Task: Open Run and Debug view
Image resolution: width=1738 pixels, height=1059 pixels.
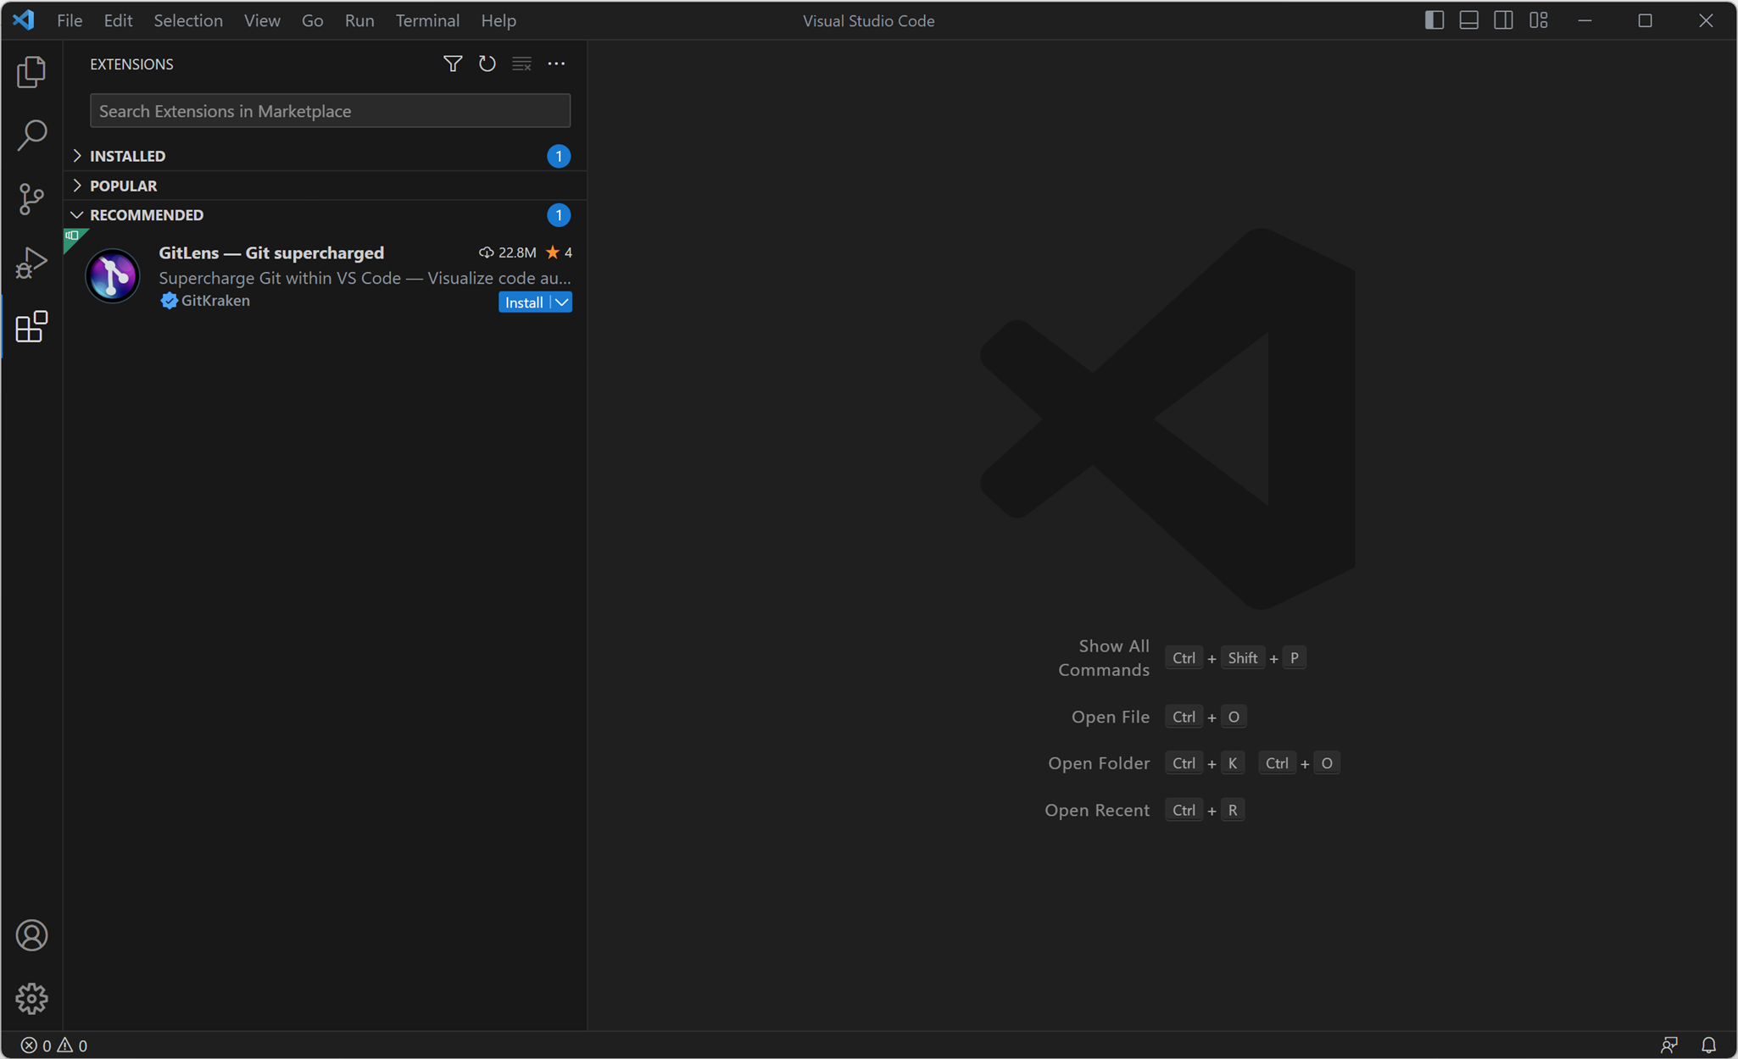Action: (x=31, y=263)
